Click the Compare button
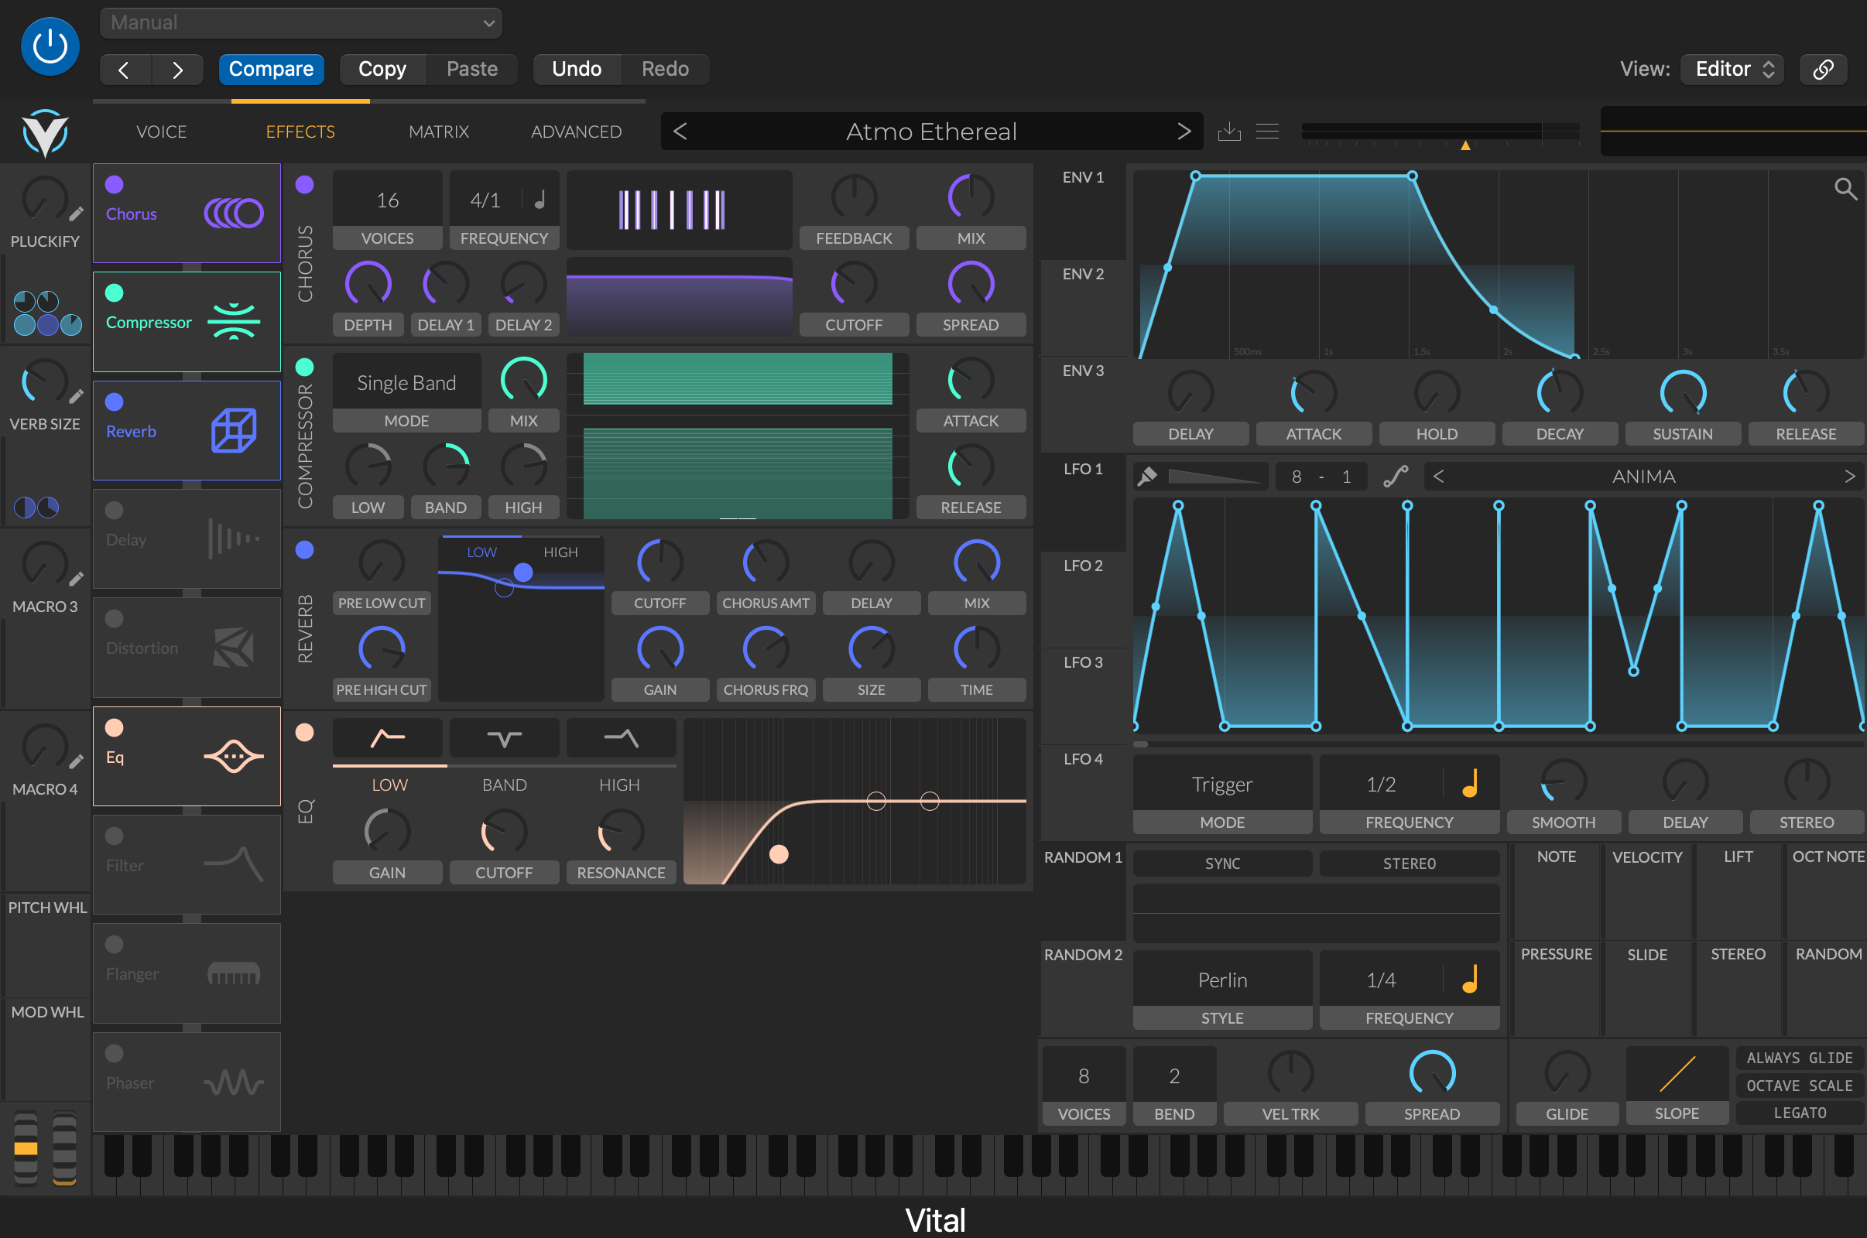The width and height of the screenshot is (1867, 1238). [271, 69]
